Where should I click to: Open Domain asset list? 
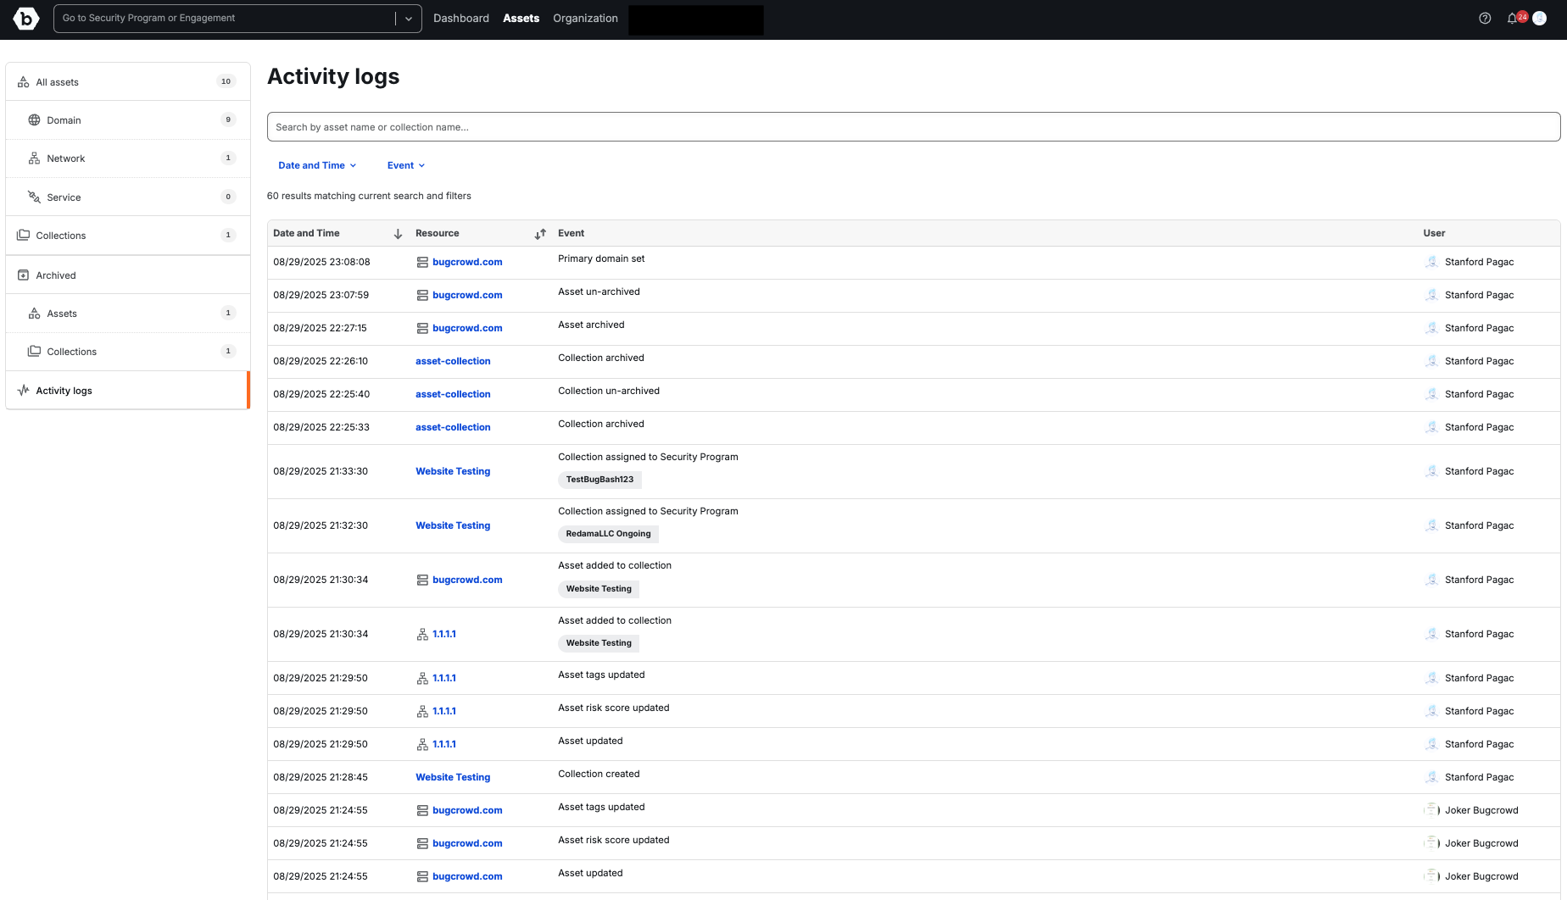pos(128,120)
